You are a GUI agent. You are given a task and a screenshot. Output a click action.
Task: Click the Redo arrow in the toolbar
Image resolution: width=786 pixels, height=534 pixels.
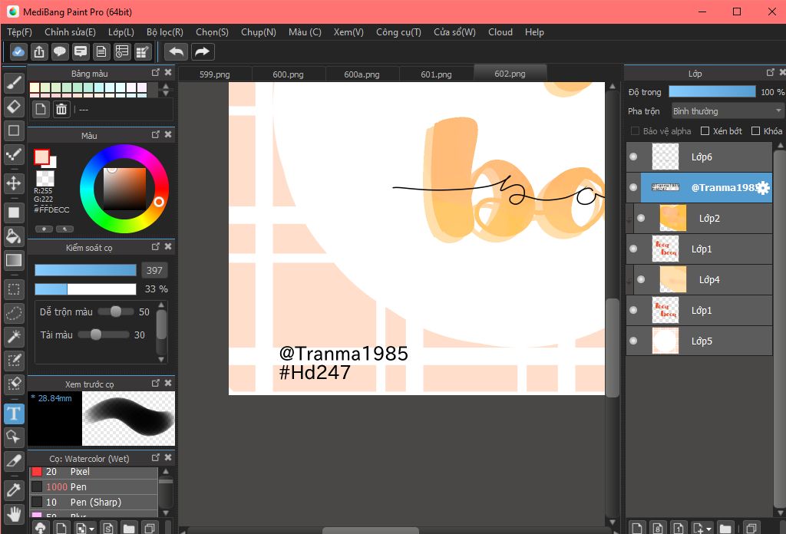pos(202,51)
